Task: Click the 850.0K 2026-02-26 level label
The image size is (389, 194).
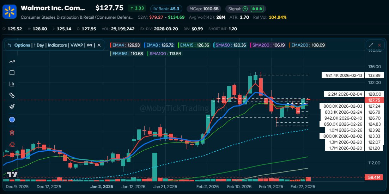Action: coord(342,124)
